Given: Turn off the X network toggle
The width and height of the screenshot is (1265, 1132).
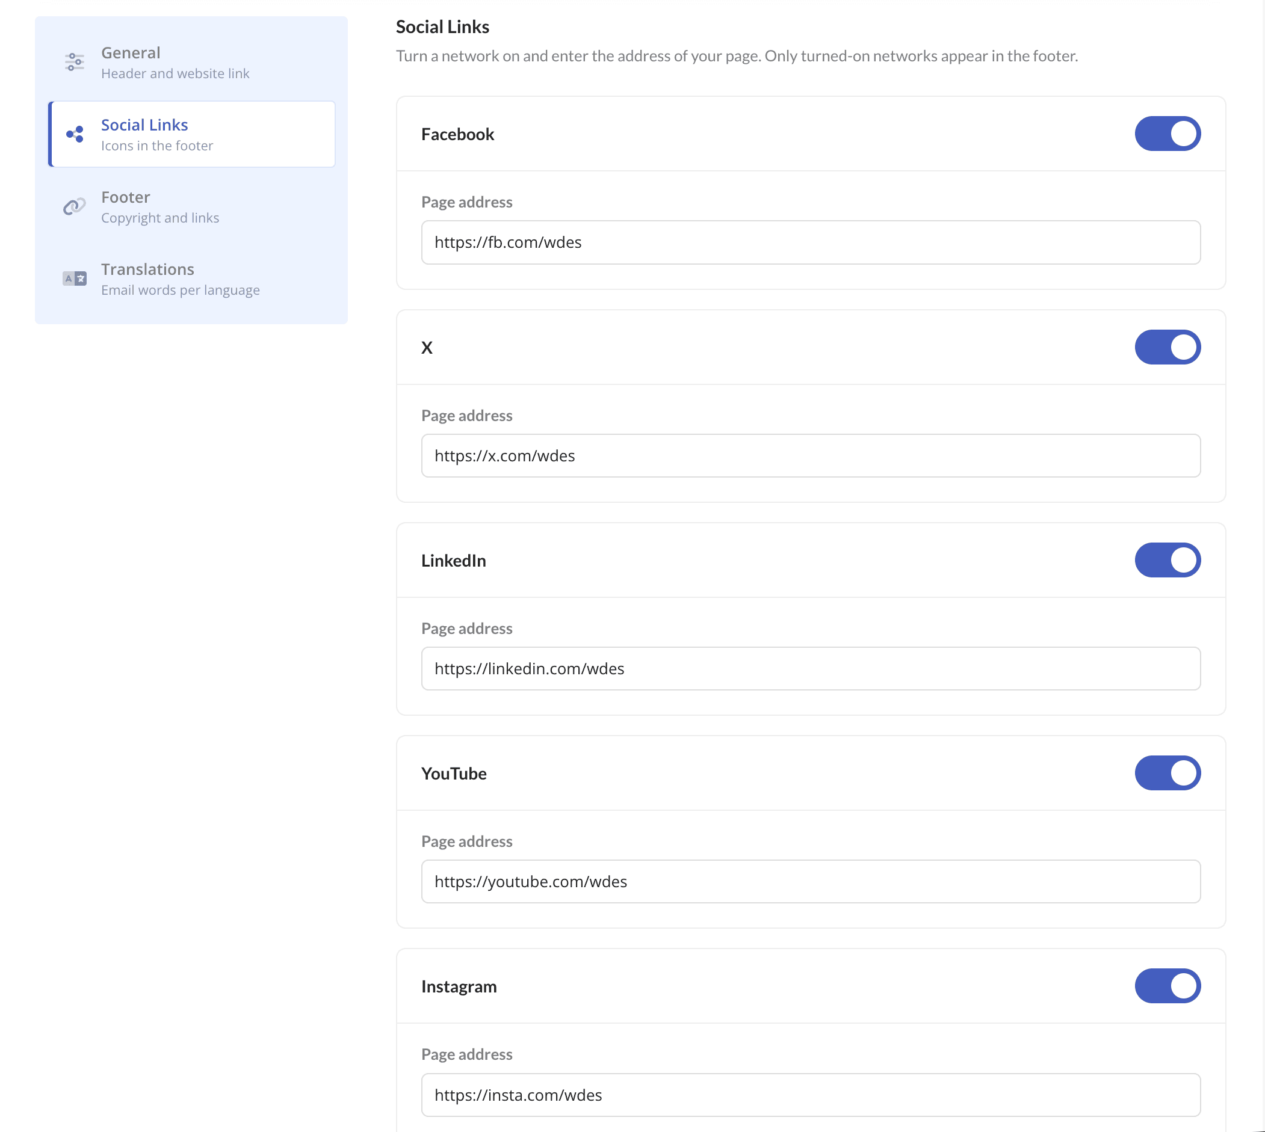Looking at the screenshot, I should coord(1168,347).
